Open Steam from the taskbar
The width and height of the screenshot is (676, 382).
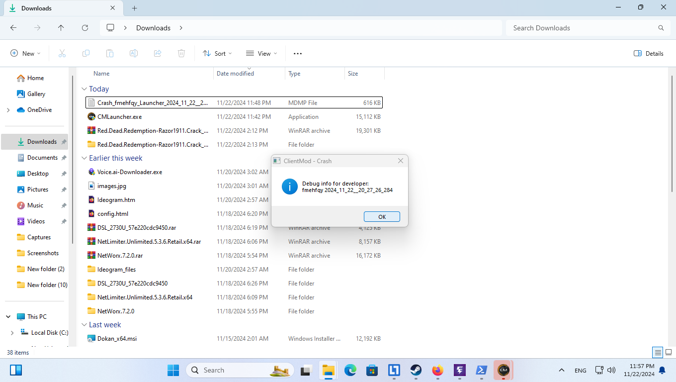416,370
